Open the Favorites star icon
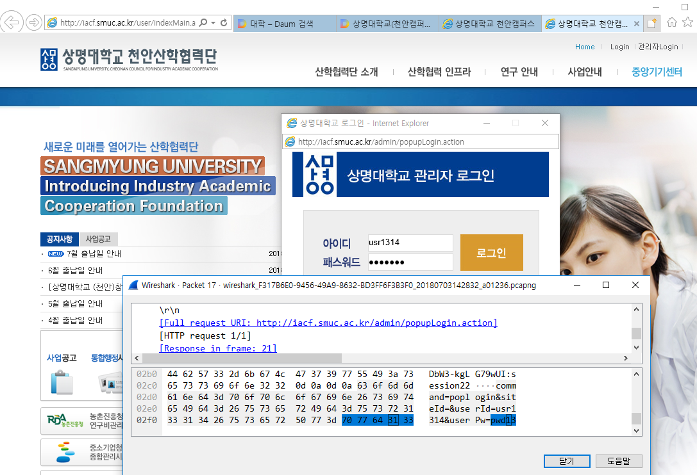This screenshot has width=697, height=475. click(687, 22)
